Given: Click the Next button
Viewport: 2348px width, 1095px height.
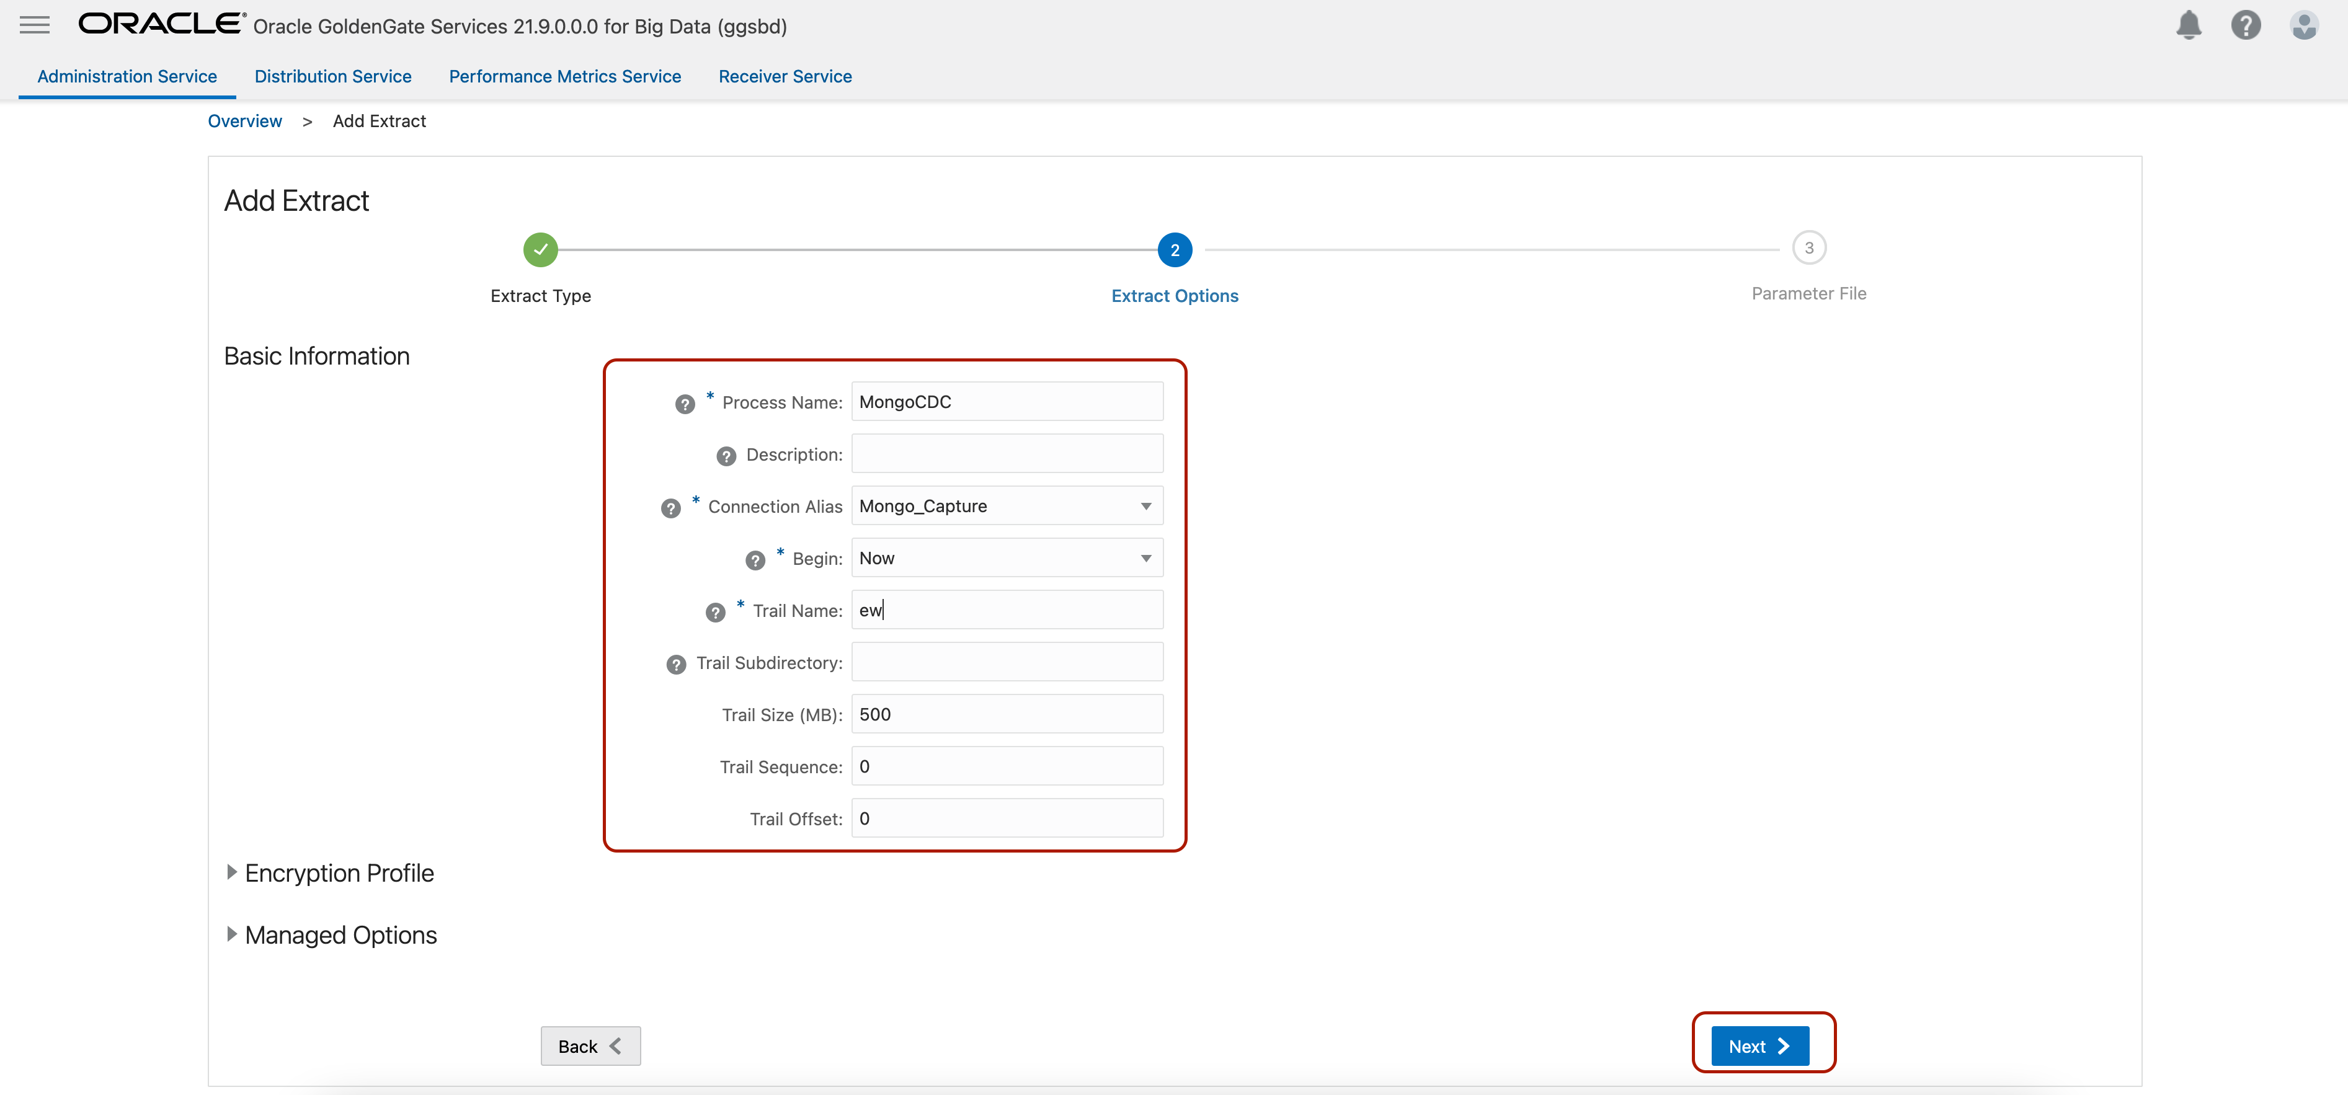Looking at the screenshot, I should click(1759, 1045).
